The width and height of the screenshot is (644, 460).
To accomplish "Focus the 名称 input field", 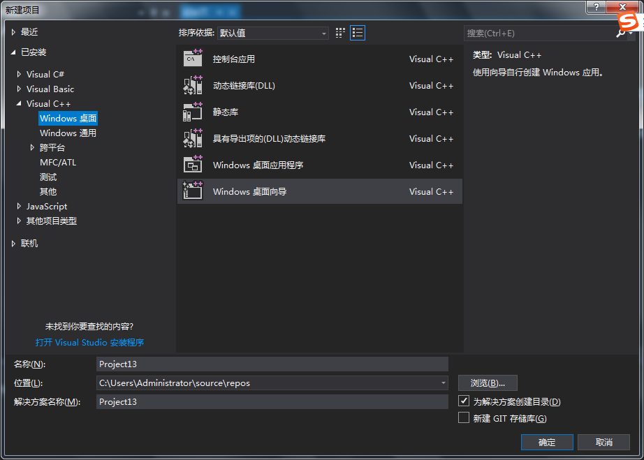I will pos(272,364).
